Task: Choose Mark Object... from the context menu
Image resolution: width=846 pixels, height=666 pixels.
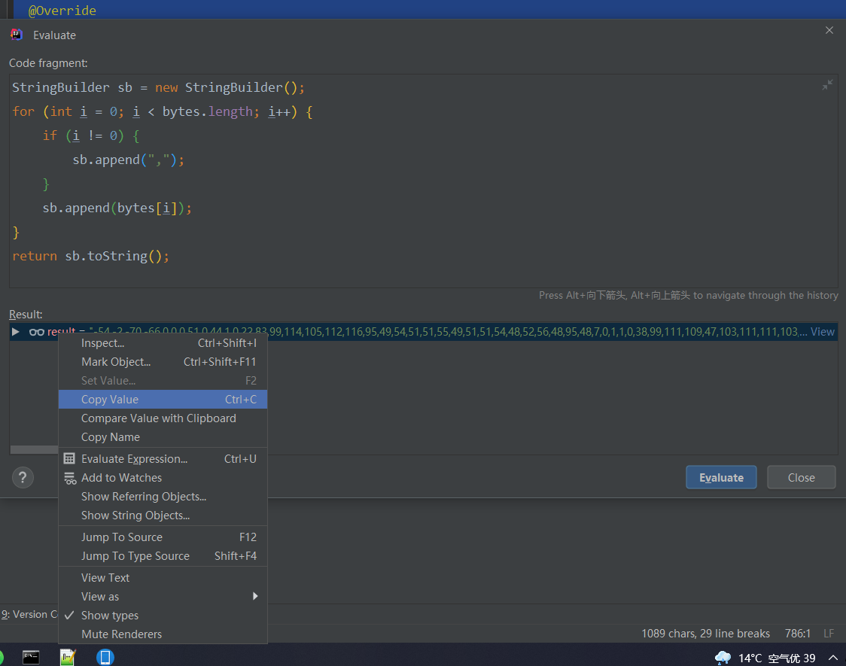Action: tap(163, 362)
